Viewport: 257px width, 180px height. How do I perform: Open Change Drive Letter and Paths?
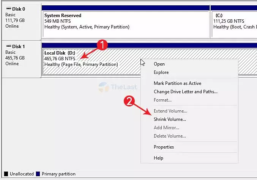click(x=185, y=92)
